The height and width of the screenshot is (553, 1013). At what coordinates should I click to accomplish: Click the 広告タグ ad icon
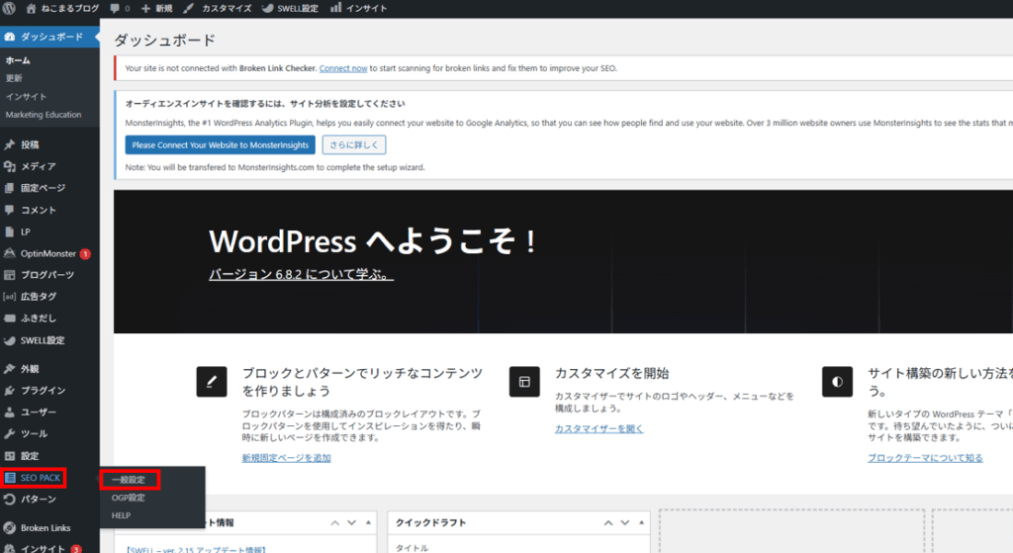10,297
